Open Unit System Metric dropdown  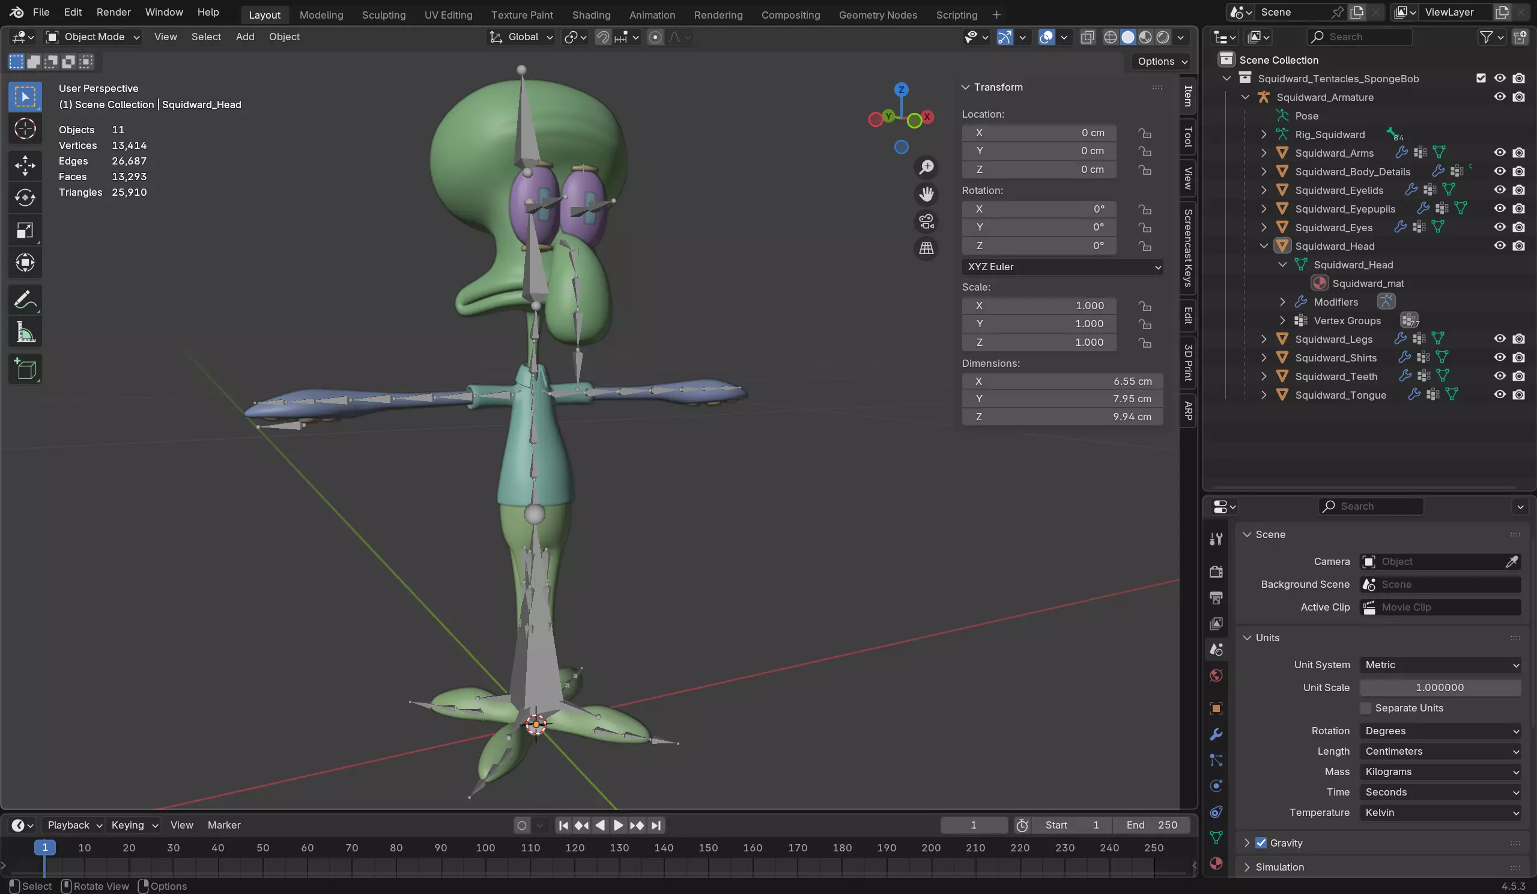tap(1440, 665)
